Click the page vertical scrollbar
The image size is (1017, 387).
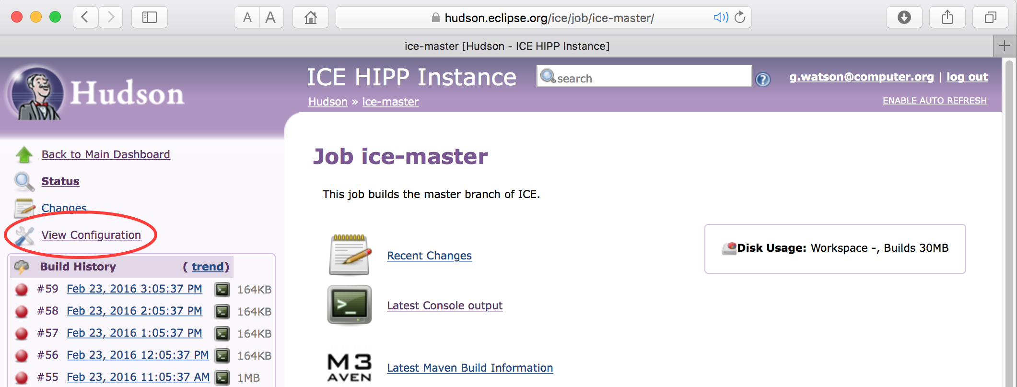click(1009, 223)
